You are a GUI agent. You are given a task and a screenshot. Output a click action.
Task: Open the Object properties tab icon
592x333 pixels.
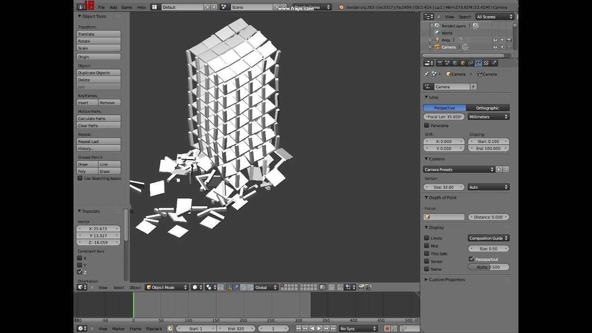tap(463, 63)
